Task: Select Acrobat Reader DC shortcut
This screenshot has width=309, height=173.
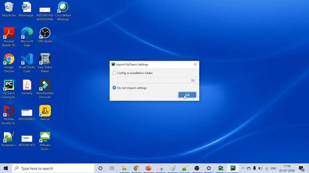Action: [x=9, y=37]
